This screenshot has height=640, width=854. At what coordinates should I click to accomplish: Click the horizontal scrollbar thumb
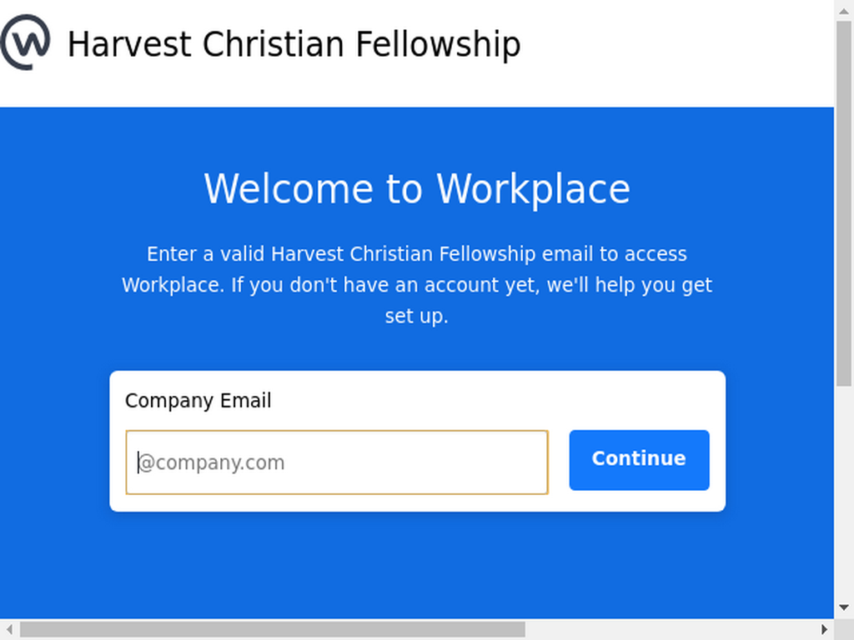(x=273, y=629)
